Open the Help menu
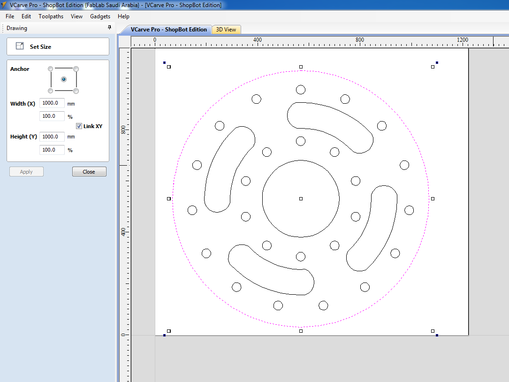This screenshot has height=382, width=509. 123,16
